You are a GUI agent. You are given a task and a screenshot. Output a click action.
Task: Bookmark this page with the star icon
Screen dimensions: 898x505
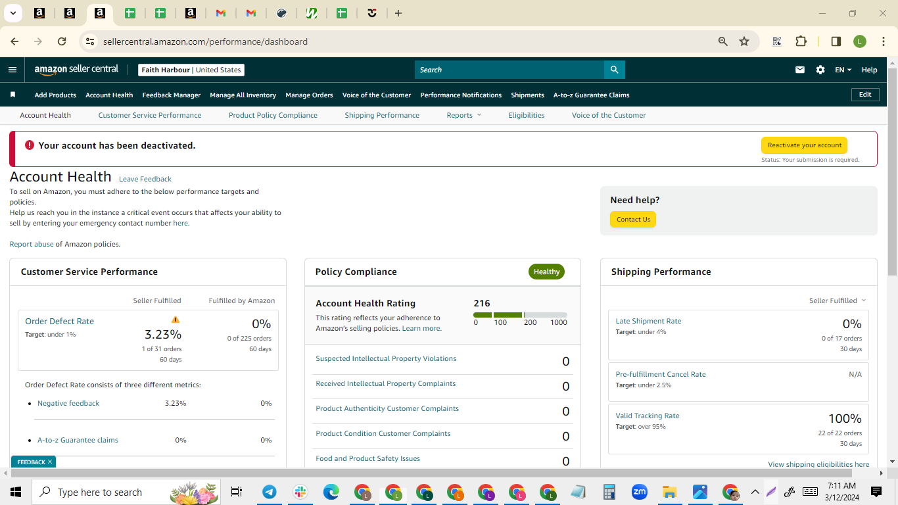744,41
